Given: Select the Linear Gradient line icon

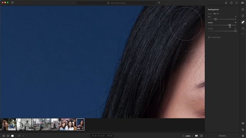Looking at the screenshot, I should (243, 34).
